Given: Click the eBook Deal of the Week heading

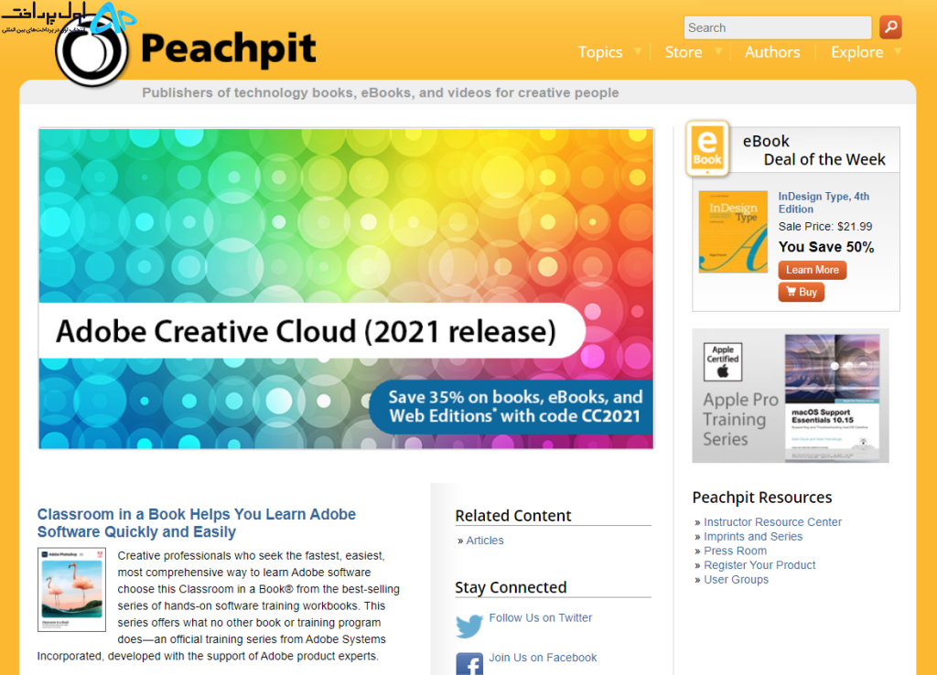Looking at the screenshot, I should [813, 150].
